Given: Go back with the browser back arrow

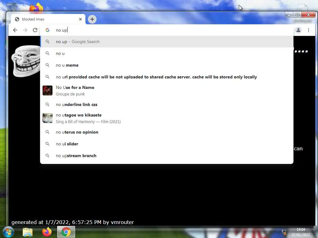Looking at the screenshot, I should [15, 30].
